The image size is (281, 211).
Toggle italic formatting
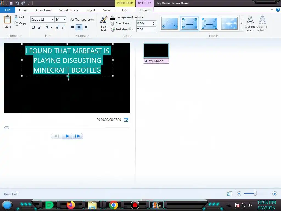tap(40, 27)
